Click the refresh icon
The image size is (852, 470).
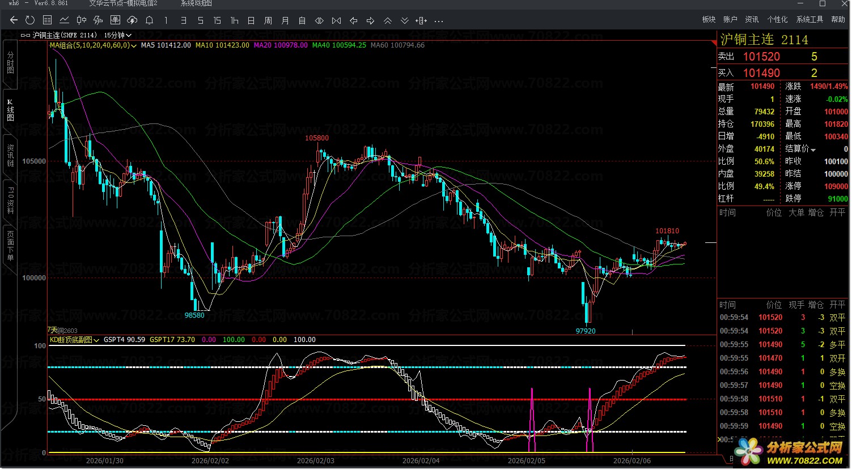[x=30, y=20]
